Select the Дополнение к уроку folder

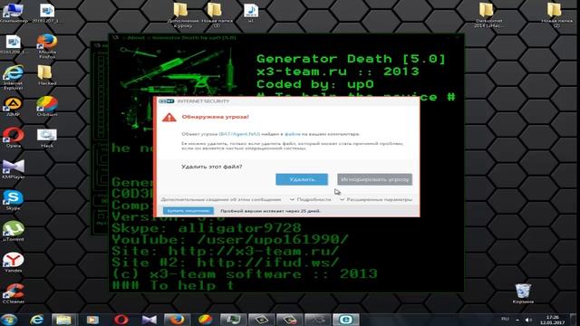(x=182, y=15)
